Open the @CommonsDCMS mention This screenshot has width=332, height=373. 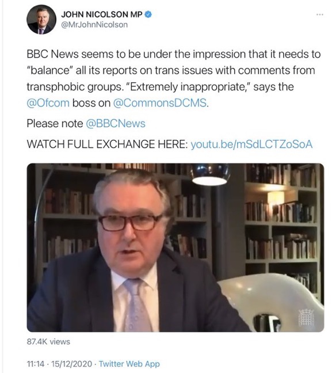(x=160, y=103)
